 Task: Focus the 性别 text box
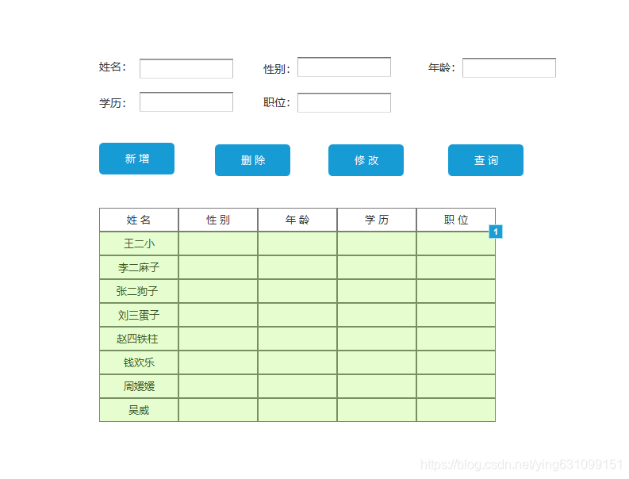pos(344,67)
